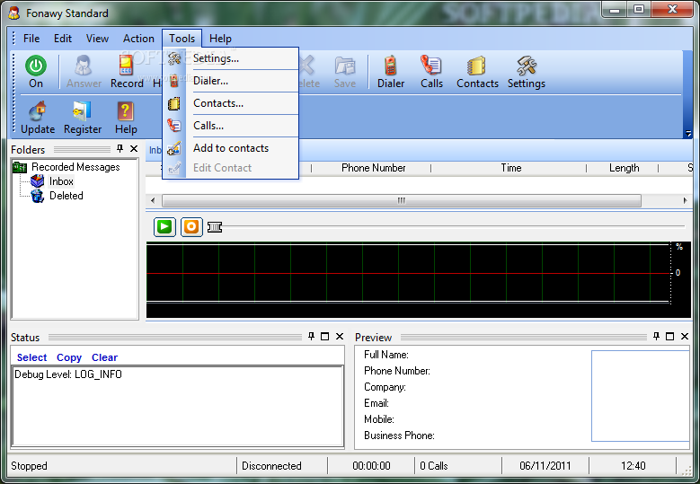700x484 pixels.
Task: Click the green On power button
Action: tap(36, 71)
